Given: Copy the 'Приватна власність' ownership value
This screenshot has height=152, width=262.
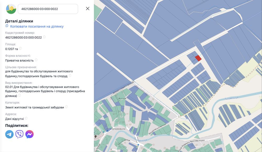Looking at the screenshot, I should (36, 60).
